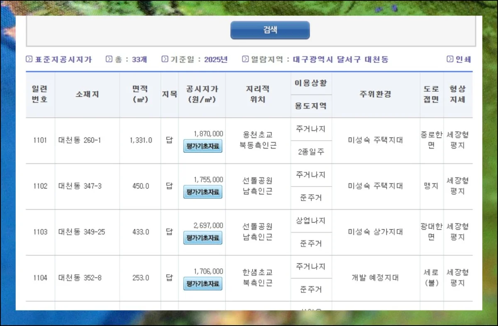498x326 pixels.
Task: Click the 일련번호 column header
Action: (x=40, y=94)
